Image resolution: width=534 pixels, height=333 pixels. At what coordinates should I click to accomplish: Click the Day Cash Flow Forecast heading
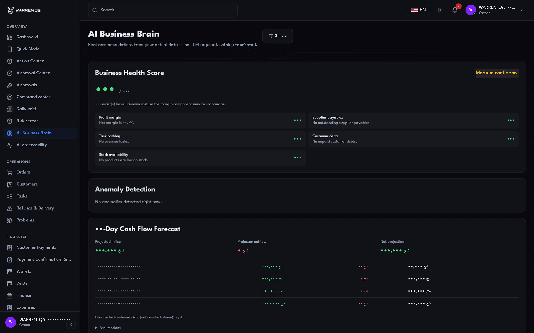(138, 229)
